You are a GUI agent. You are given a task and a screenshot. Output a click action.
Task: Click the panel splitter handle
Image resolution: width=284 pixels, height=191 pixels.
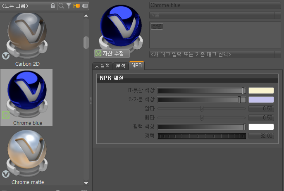(91, 100)
